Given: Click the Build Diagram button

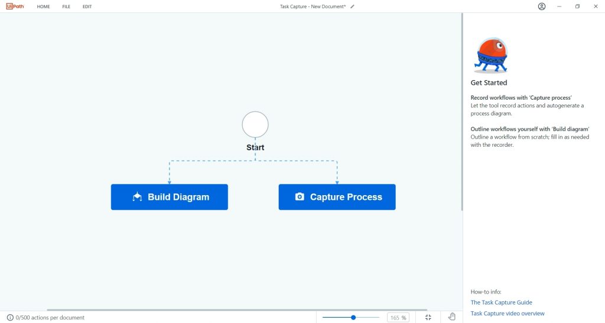Looking at the screenshot, I should pos(170,197).
